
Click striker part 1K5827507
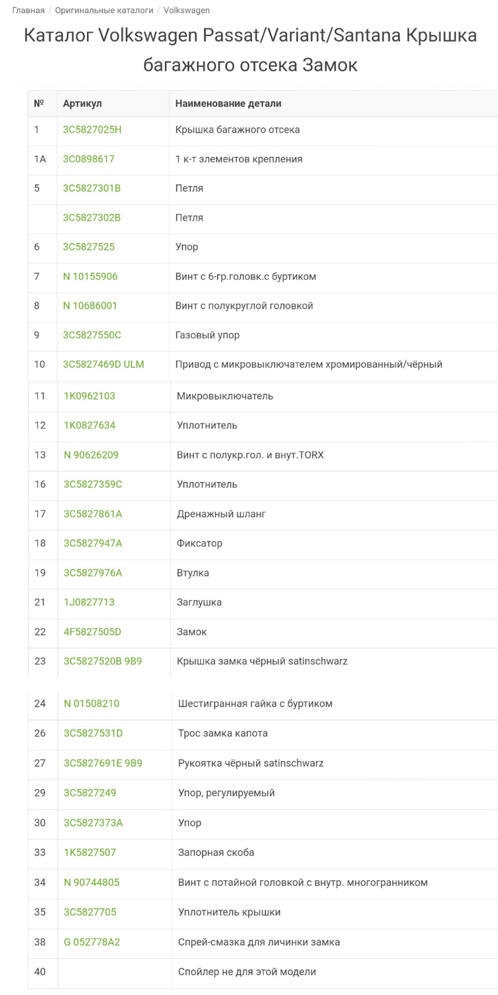pos(90,852)
